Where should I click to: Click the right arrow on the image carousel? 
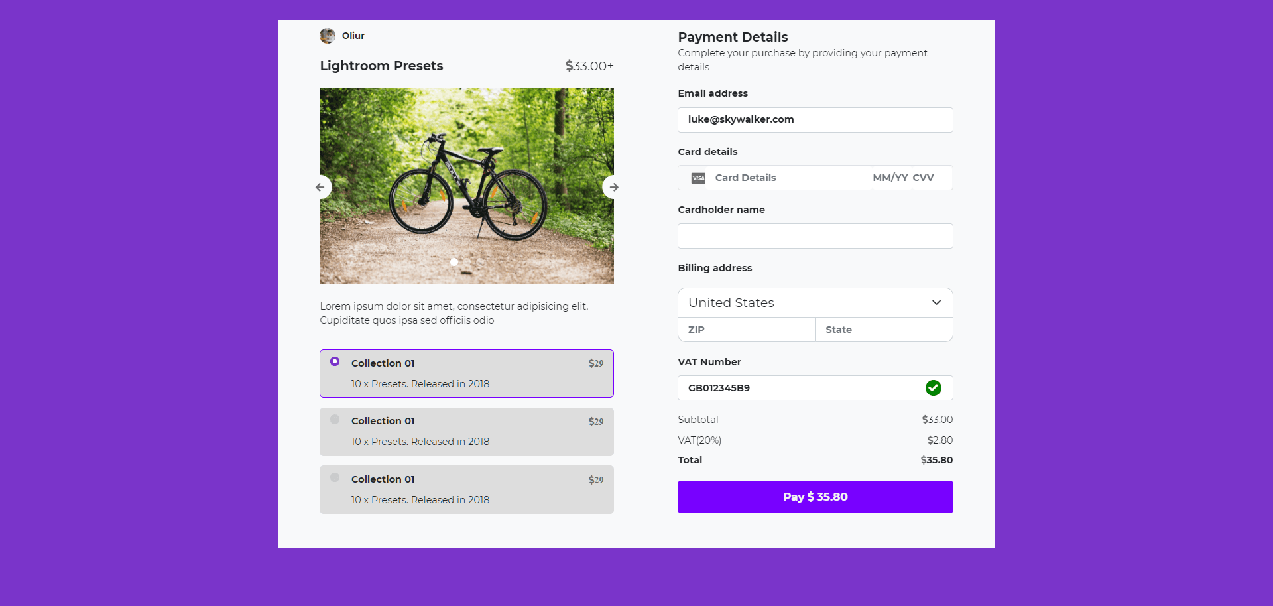(x=613, y=187)
